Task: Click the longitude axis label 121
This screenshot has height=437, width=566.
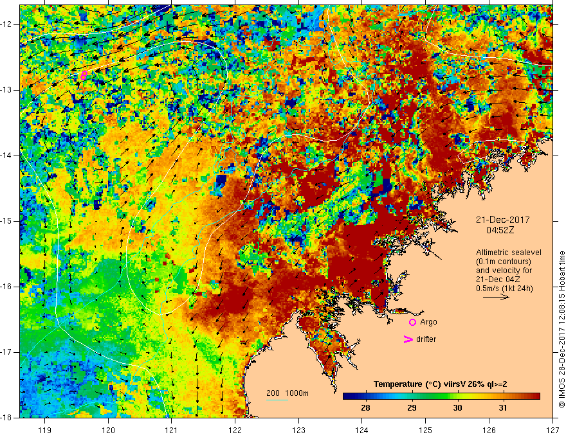Action: tap(171, 430)
